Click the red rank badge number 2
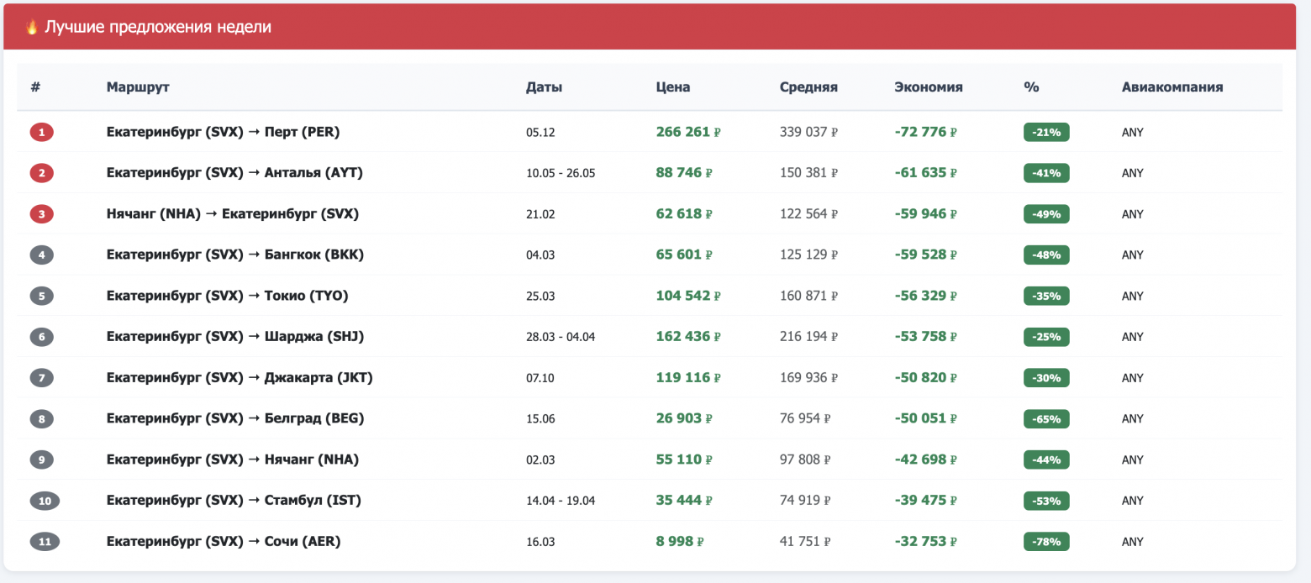Viewport: 1311px width, 583px height. pos(42,173)
